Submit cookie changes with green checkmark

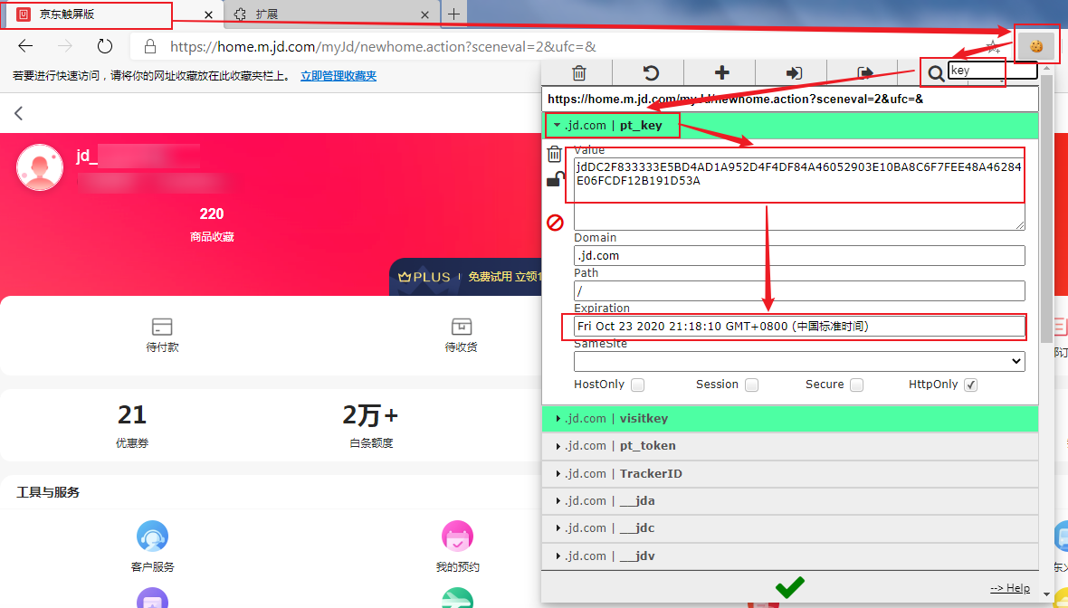pyautogui.click(x=789, y=587)
